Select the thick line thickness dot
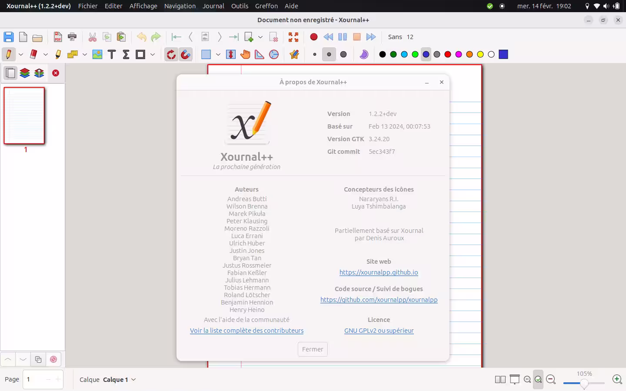Image resolution: width=626 pixels, height=391 pixels. pyautogui.click(x=343, y=54)
